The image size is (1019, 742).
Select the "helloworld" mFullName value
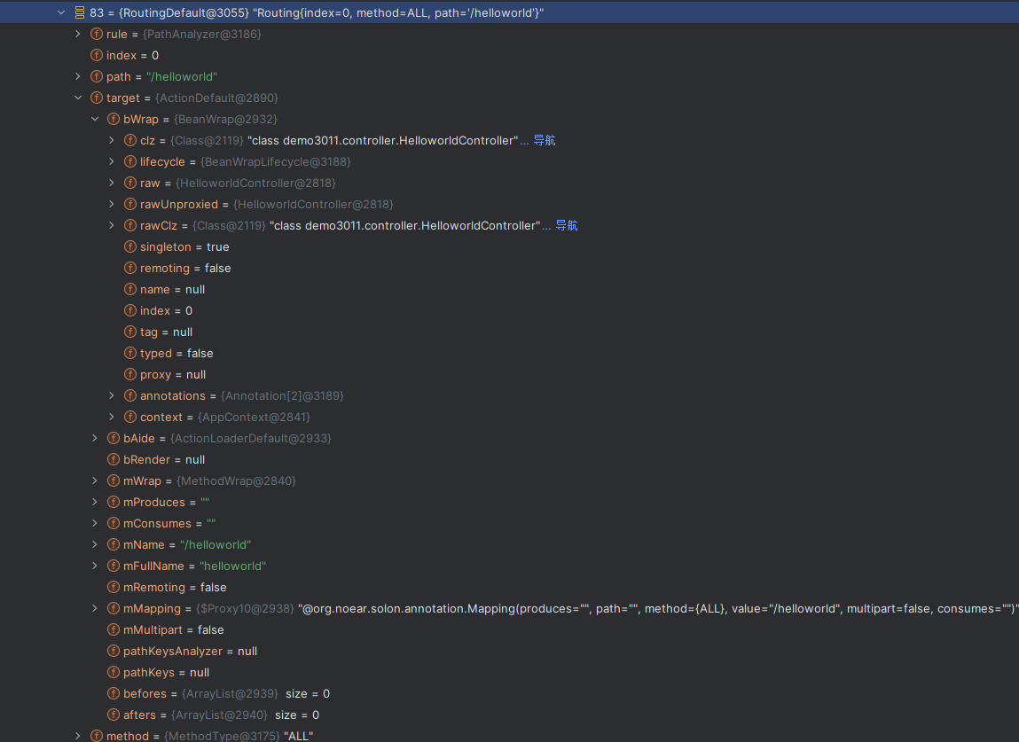232,566
